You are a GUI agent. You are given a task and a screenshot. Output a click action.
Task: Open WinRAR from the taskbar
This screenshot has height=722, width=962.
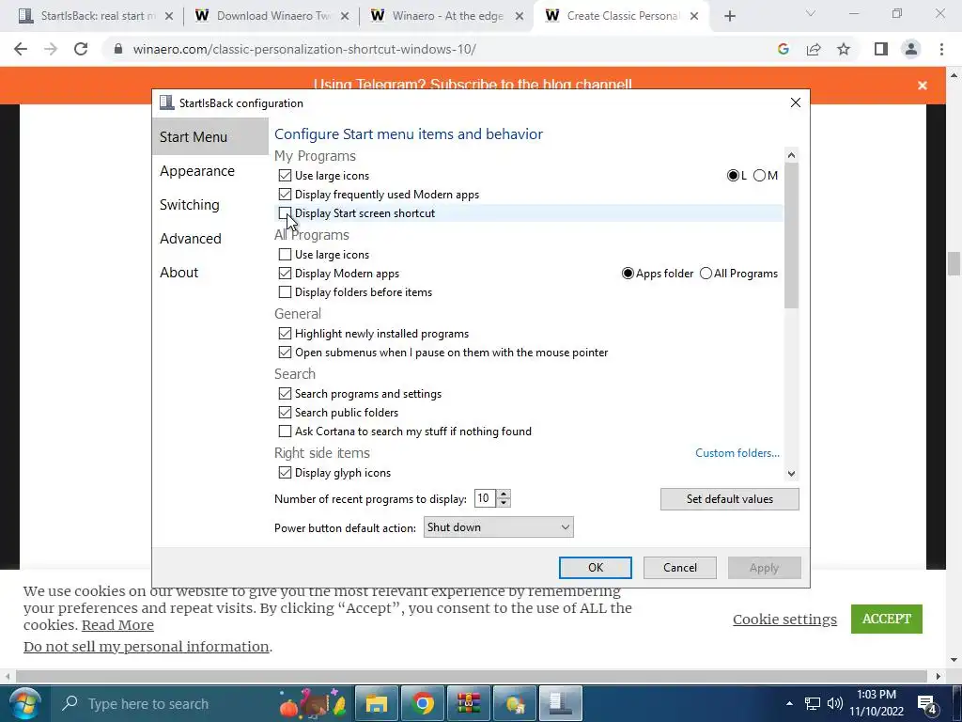(x=468, y=703)
